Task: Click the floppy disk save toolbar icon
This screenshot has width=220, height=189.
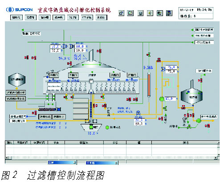Action: 140,13
